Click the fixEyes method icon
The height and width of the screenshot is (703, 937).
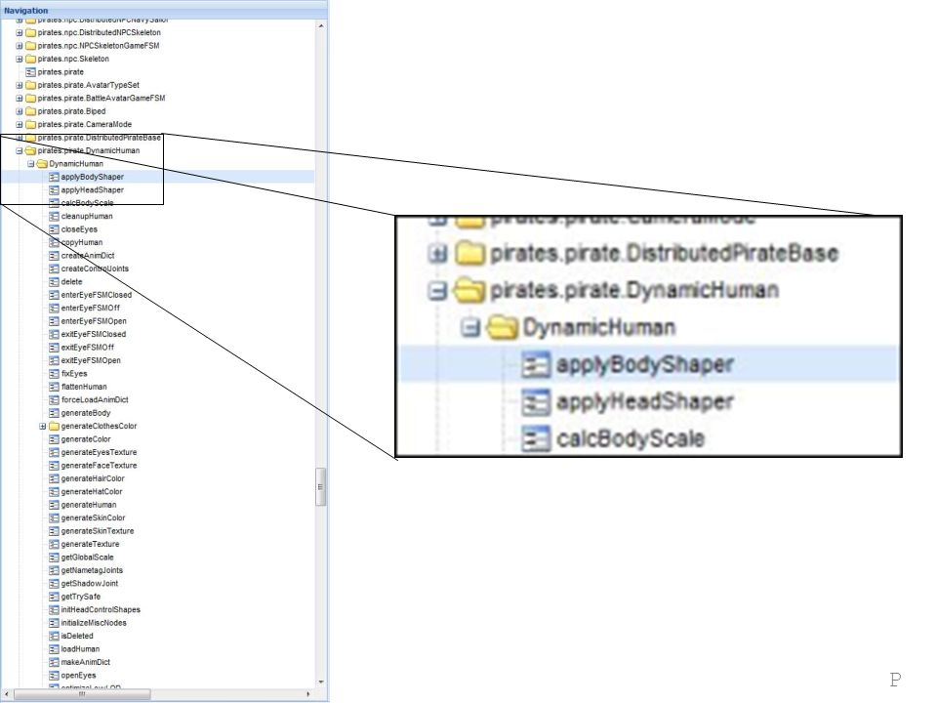pyautogui.click(x=54, y=375)
